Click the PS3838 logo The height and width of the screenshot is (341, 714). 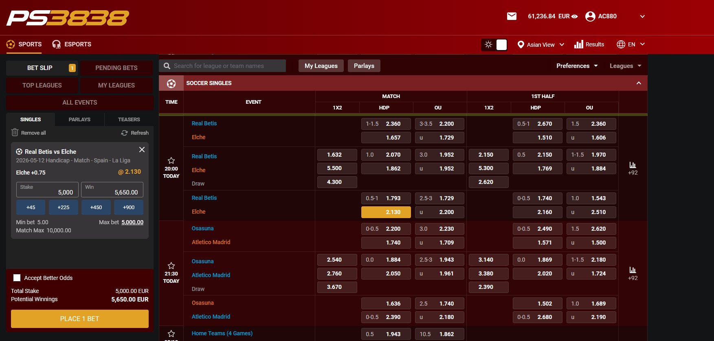click(68, 18)
